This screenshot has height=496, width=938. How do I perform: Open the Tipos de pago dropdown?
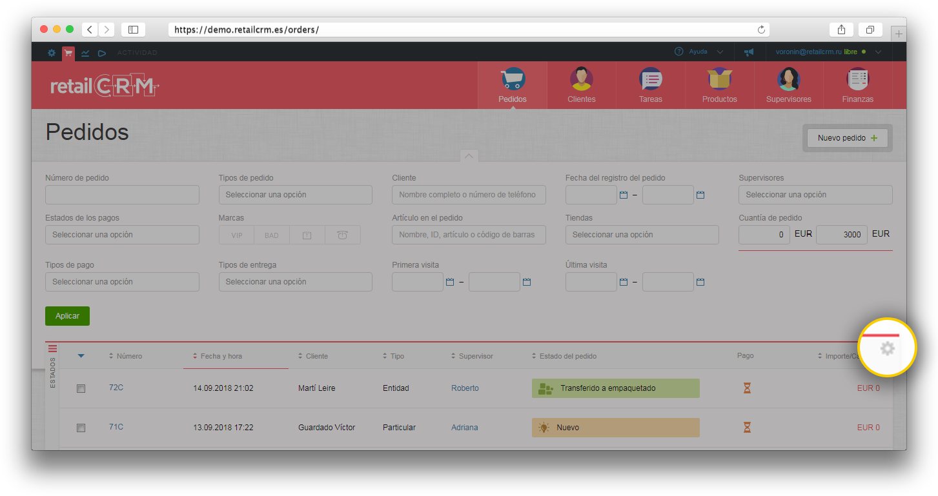tap(122, 282)
